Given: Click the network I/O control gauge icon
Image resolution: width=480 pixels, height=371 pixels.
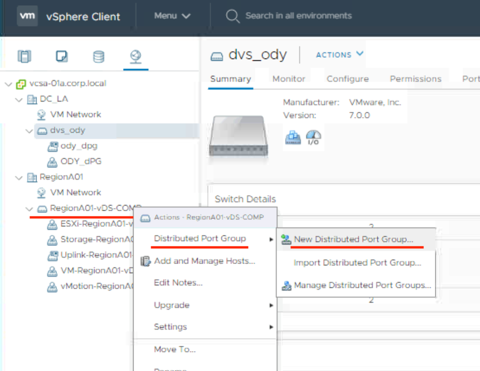Looking at the screenshot, I should [314, 137].
